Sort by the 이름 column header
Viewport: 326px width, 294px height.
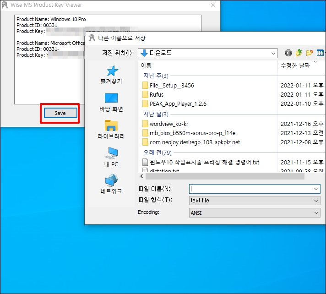pyautogui.click(x=208, y=65)
